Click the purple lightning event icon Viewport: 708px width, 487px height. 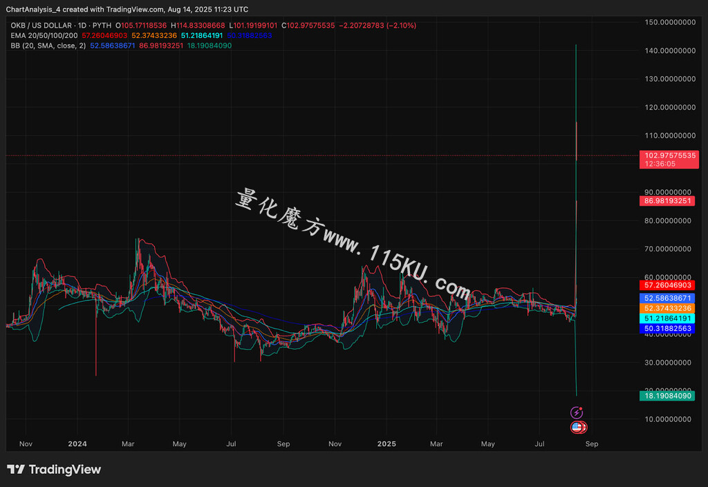(577, 412)
